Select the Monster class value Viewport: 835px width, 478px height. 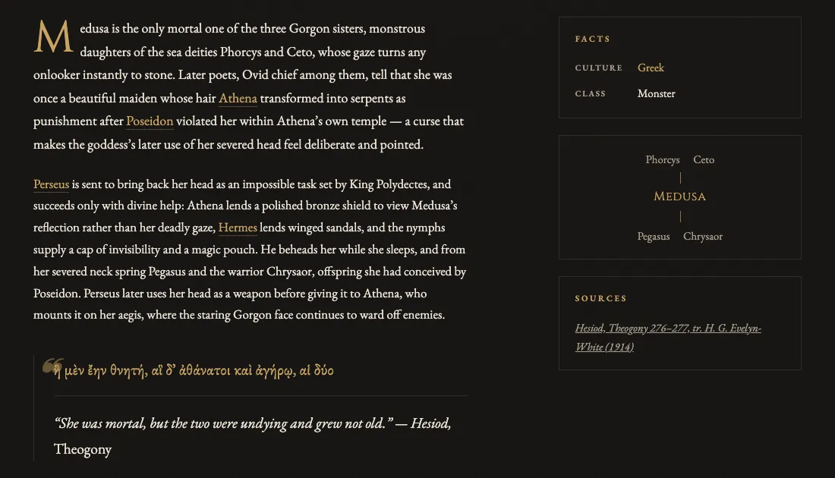[x=656, y=93]
